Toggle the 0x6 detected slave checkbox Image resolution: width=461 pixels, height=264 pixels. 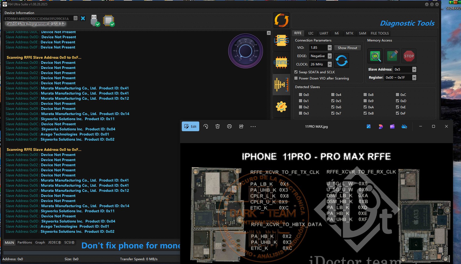click(333, 107)
